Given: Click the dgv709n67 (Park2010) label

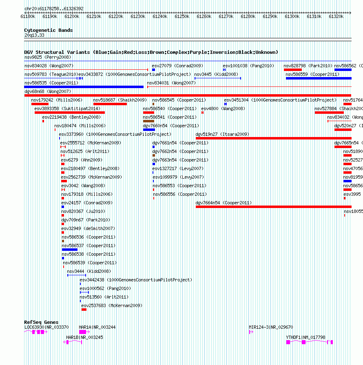Looking at the screenshot, I should coord(86,220).
